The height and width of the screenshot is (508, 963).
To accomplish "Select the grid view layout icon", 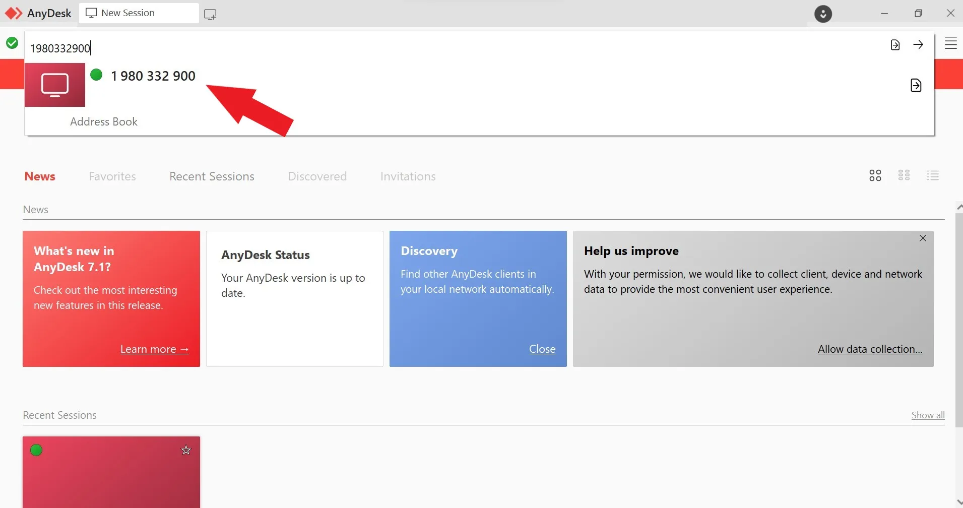I will point(875,175).
